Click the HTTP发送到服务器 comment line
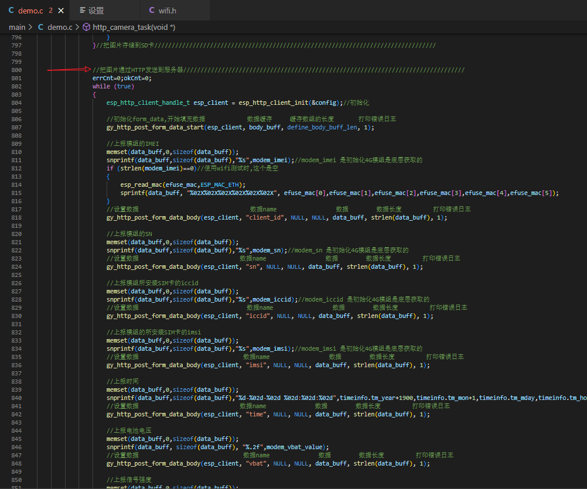 [x=278, y=70]
